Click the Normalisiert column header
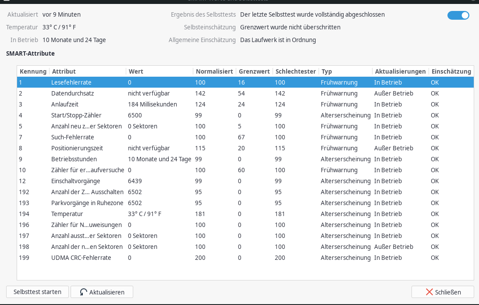The width and height of the screenshot is (479, 305). click(x=214, y=71)
